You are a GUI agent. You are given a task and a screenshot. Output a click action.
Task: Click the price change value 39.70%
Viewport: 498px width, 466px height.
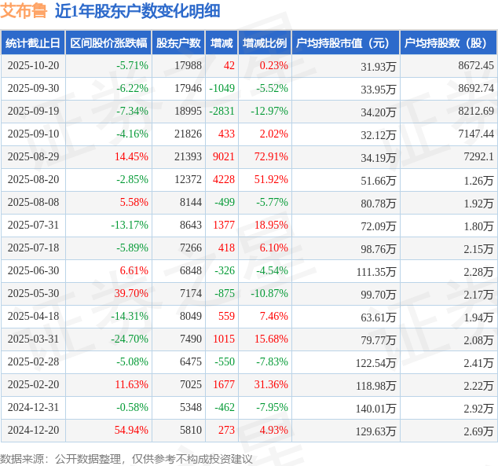[x=131, y=293]
